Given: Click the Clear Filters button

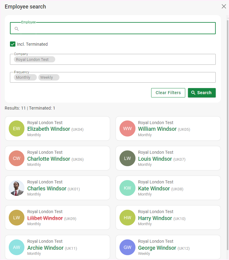Looking at the screenshot, I should click(168, 93).
